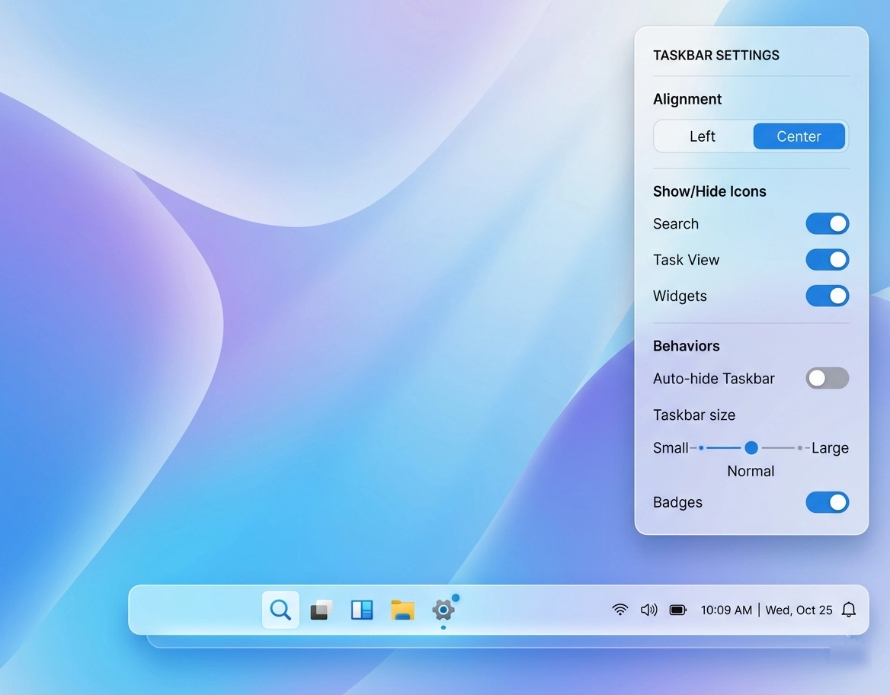Check the battery status icon
Image resolution: width=890 pixels, height=695 pixels.
coord(677,610)
